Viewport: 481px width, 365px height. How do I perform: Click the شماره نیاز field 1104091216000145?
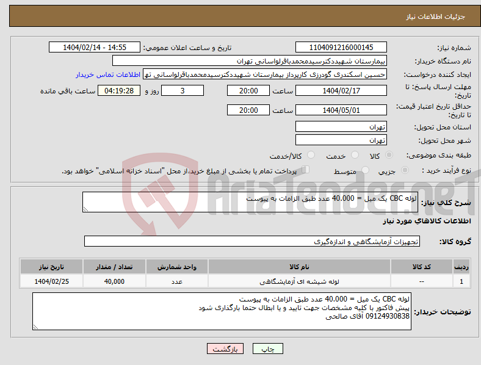[x=341, y=47]
